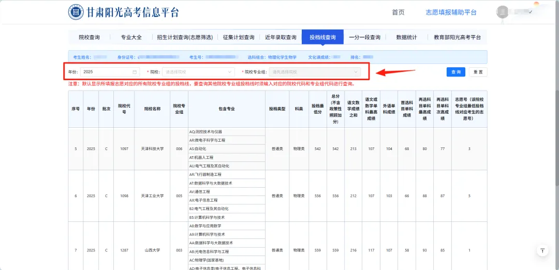Click the 序号 column header
Viewport: 559px width, 270px height.
76,109
